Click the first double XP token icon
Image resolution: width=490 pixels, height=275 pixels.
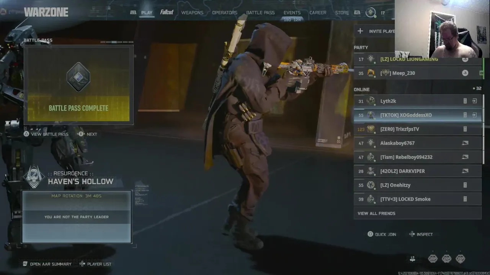[x=433, y=259]
